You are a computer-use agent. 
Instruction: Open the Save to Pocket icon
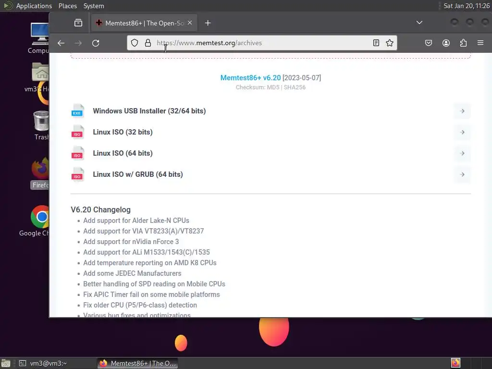coord(428,43)
